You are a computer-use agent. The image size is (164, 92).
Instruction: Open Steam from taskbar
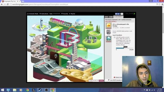(40, 90)
